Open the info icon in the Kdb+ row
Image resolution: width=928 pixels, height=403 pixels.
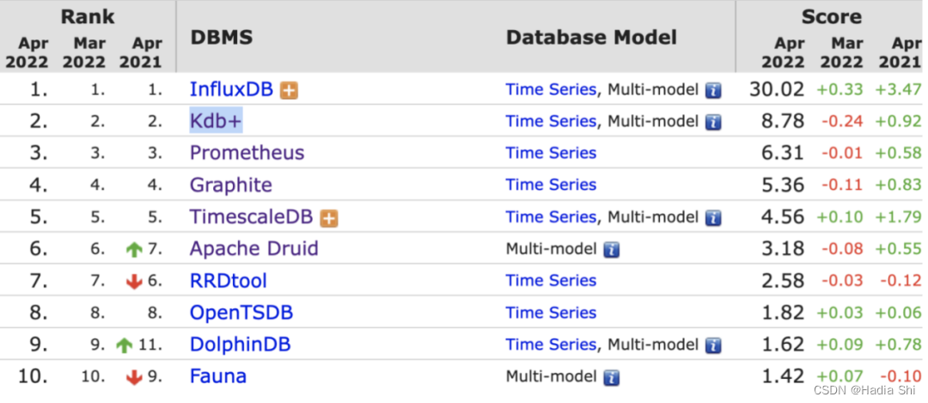click(712, 122)
